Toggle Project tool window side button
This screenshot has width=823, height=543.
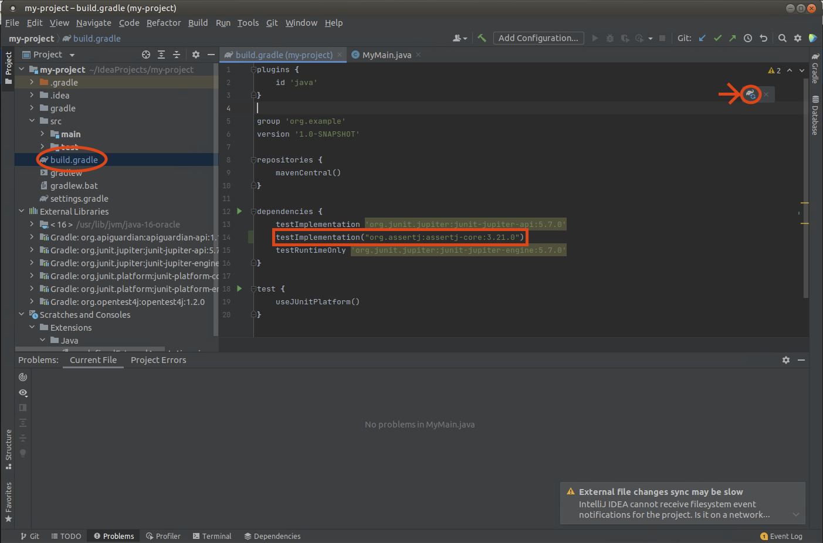[x=8, y=67]
